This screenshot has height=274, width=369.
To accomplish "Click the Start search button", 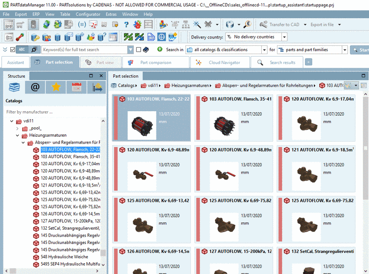I will click(x=360, y=50).
